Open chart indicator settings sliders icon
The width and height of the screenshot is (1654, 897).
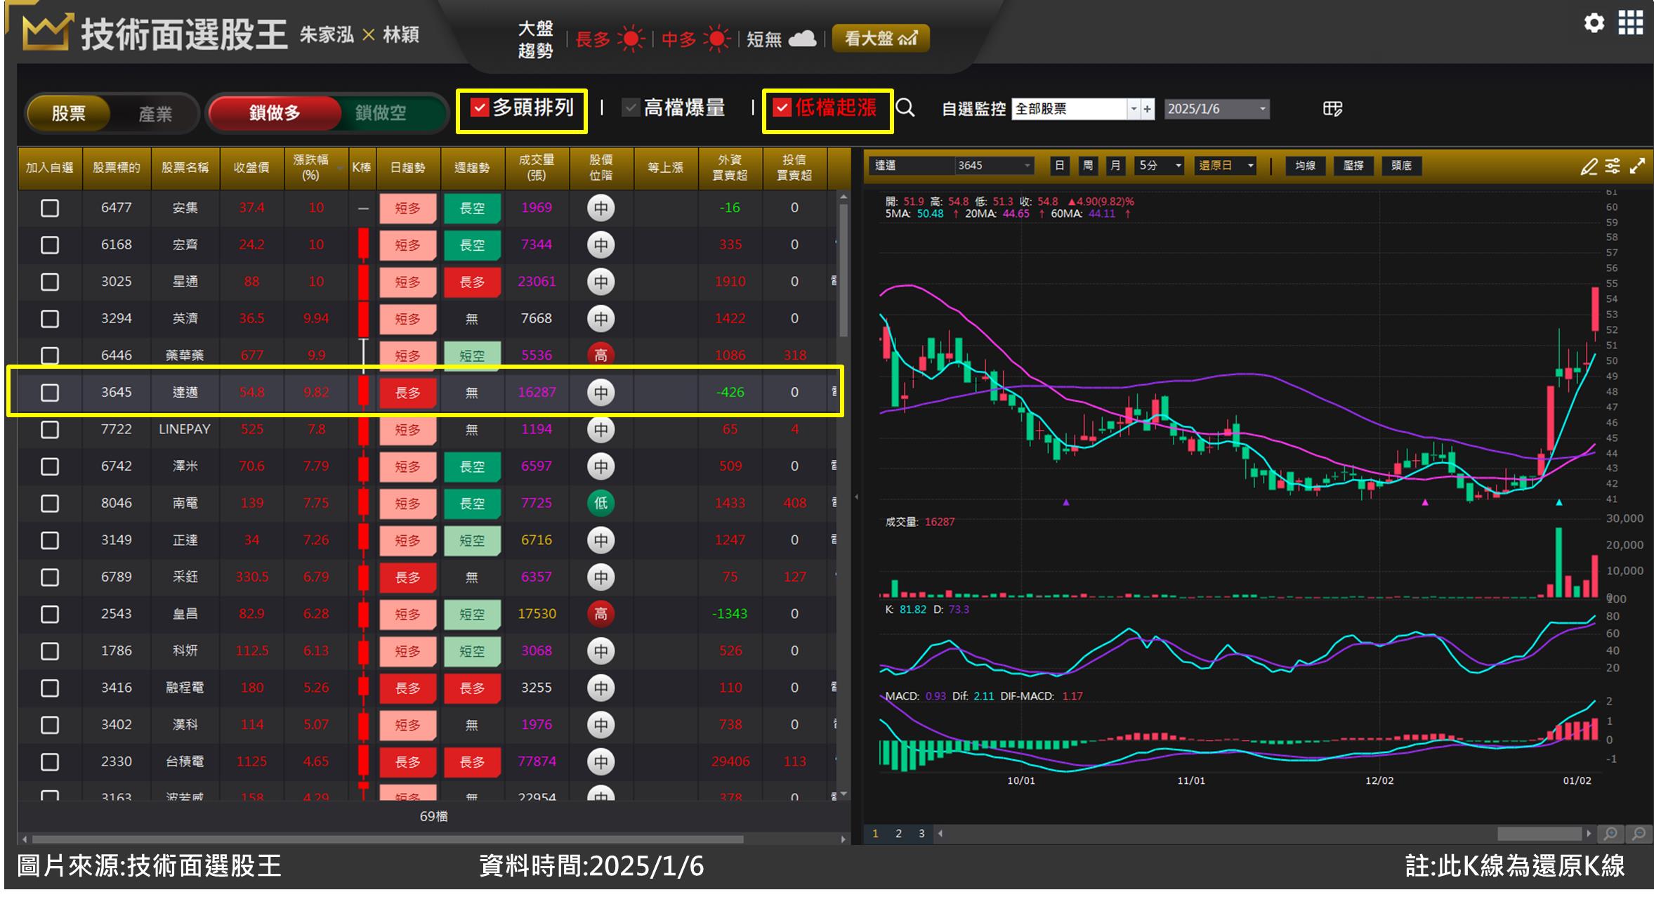coord(1613,166)
